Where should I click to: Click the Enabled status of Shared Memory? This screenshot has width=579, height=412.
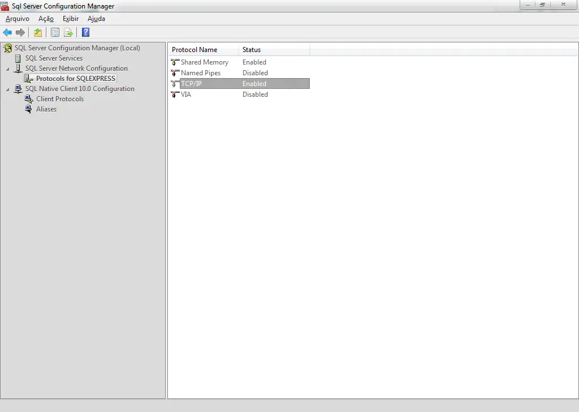[x=254, y=62]
